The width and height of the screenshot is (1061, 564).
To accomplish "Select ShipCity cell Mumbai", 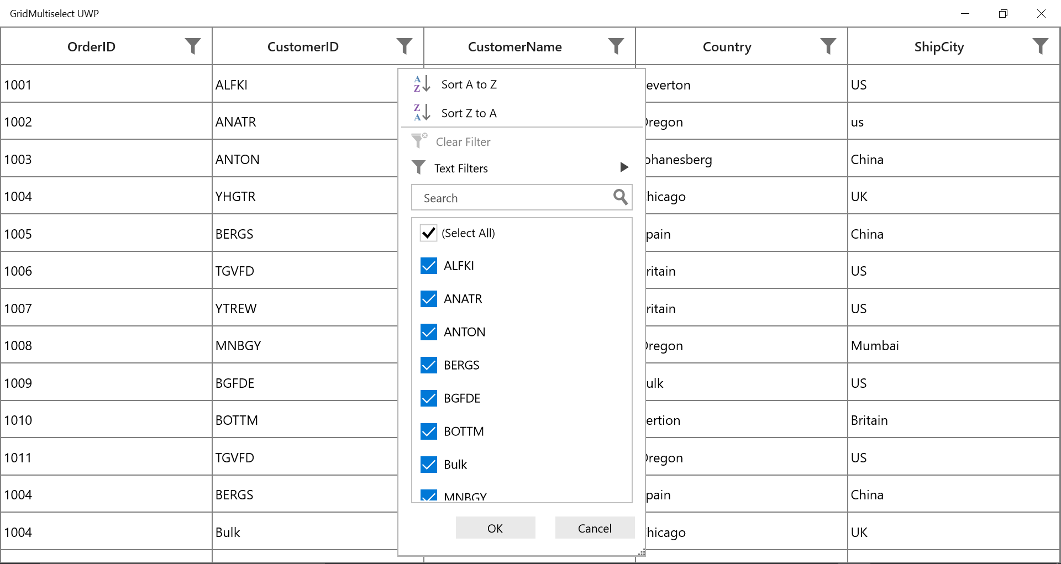I will pyautogui.click(x=954, y=345).
